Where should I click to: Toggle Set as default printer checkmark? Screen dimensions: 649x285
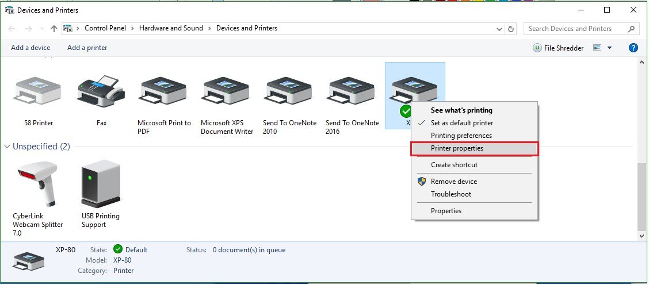tap(461, 123)
